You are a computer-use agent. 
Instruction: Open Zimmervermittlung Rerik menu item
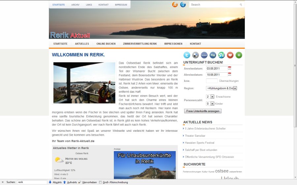pyautogui.click(x=140, y=44)
